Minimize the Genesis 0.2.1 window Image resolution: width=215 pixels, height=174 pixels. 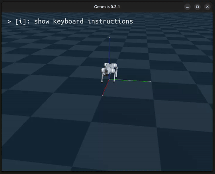click(188, 7)
